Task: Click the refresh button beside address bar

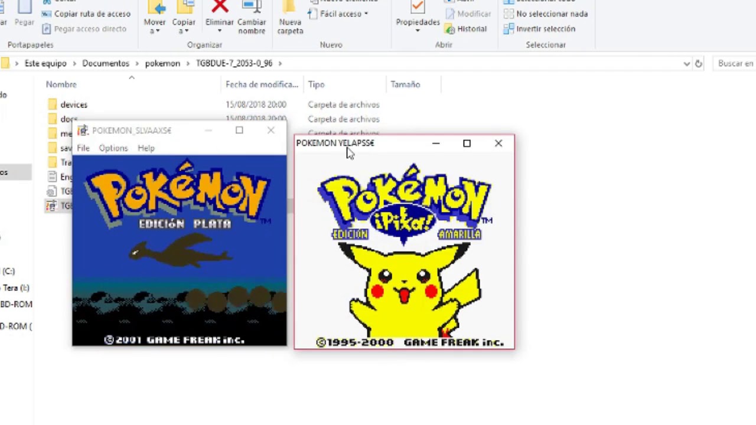Action: pos(699,63)
